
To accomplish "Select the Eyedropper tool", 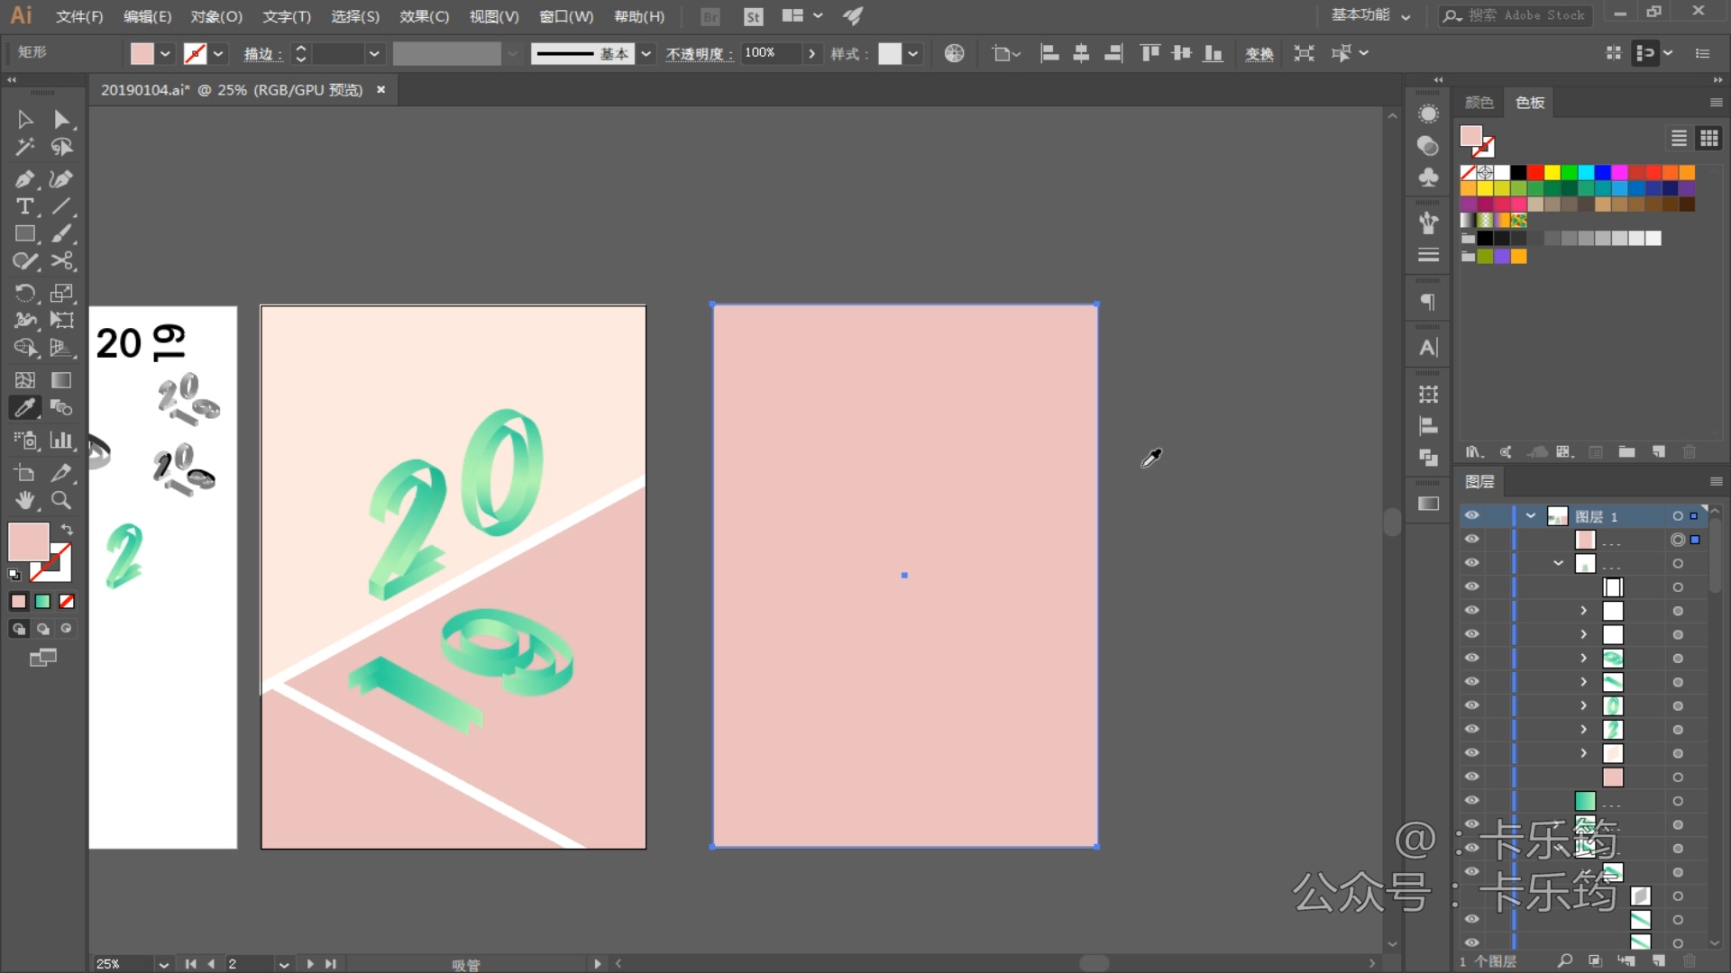I will click(x=25, y=407).
